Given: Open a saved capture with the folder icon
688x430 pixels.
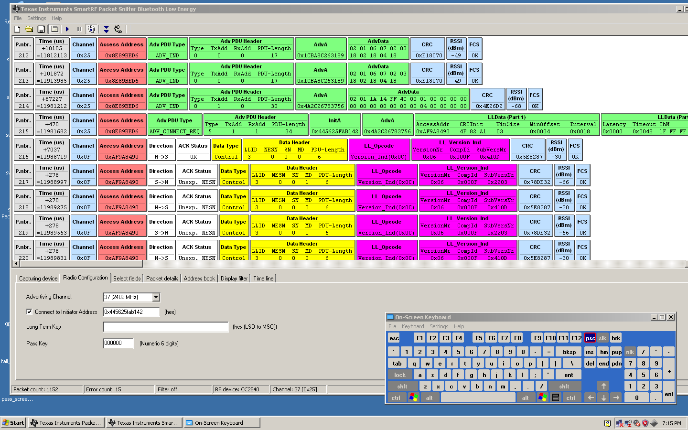Looking at the screenshot, I should pos(29,29).
